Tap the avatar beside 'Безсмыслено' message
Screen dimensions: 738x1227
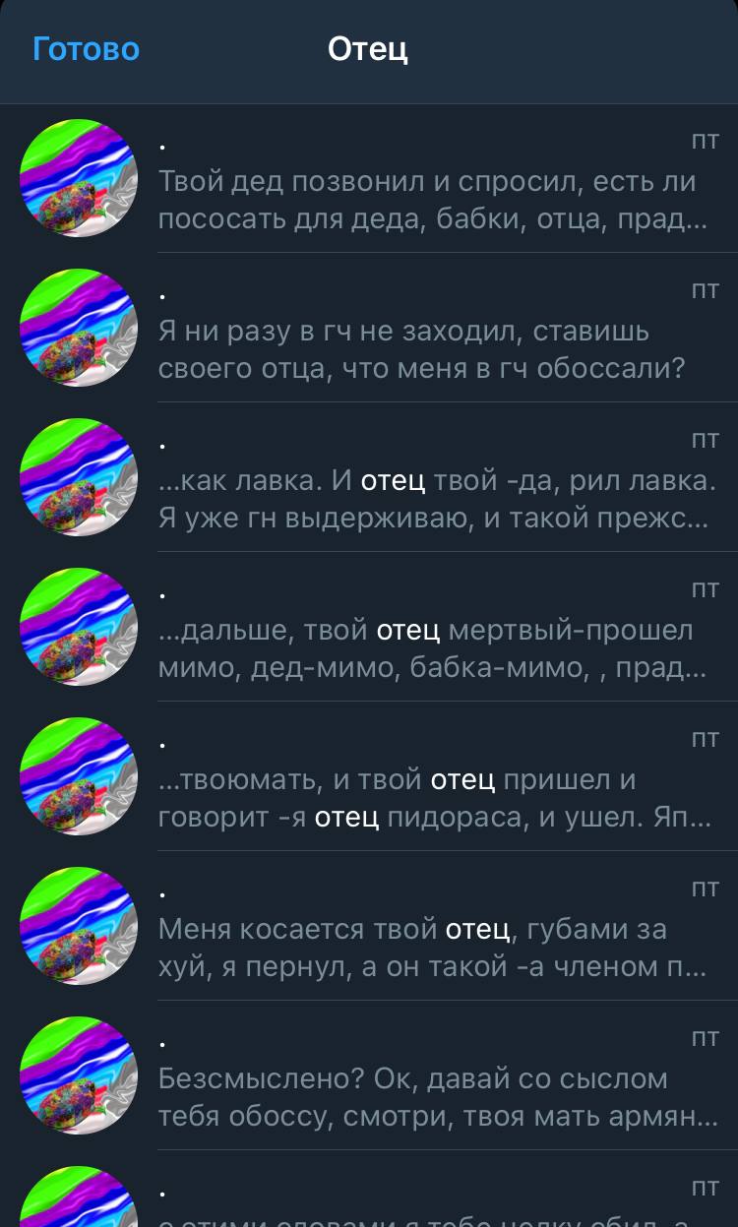79,1075
